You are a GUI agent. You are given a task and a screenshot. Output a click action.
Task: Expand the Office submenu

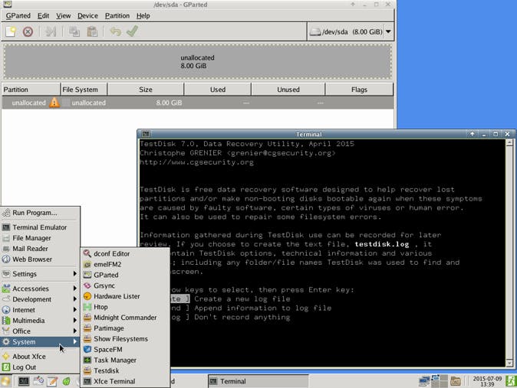click(x=40, y=331)
